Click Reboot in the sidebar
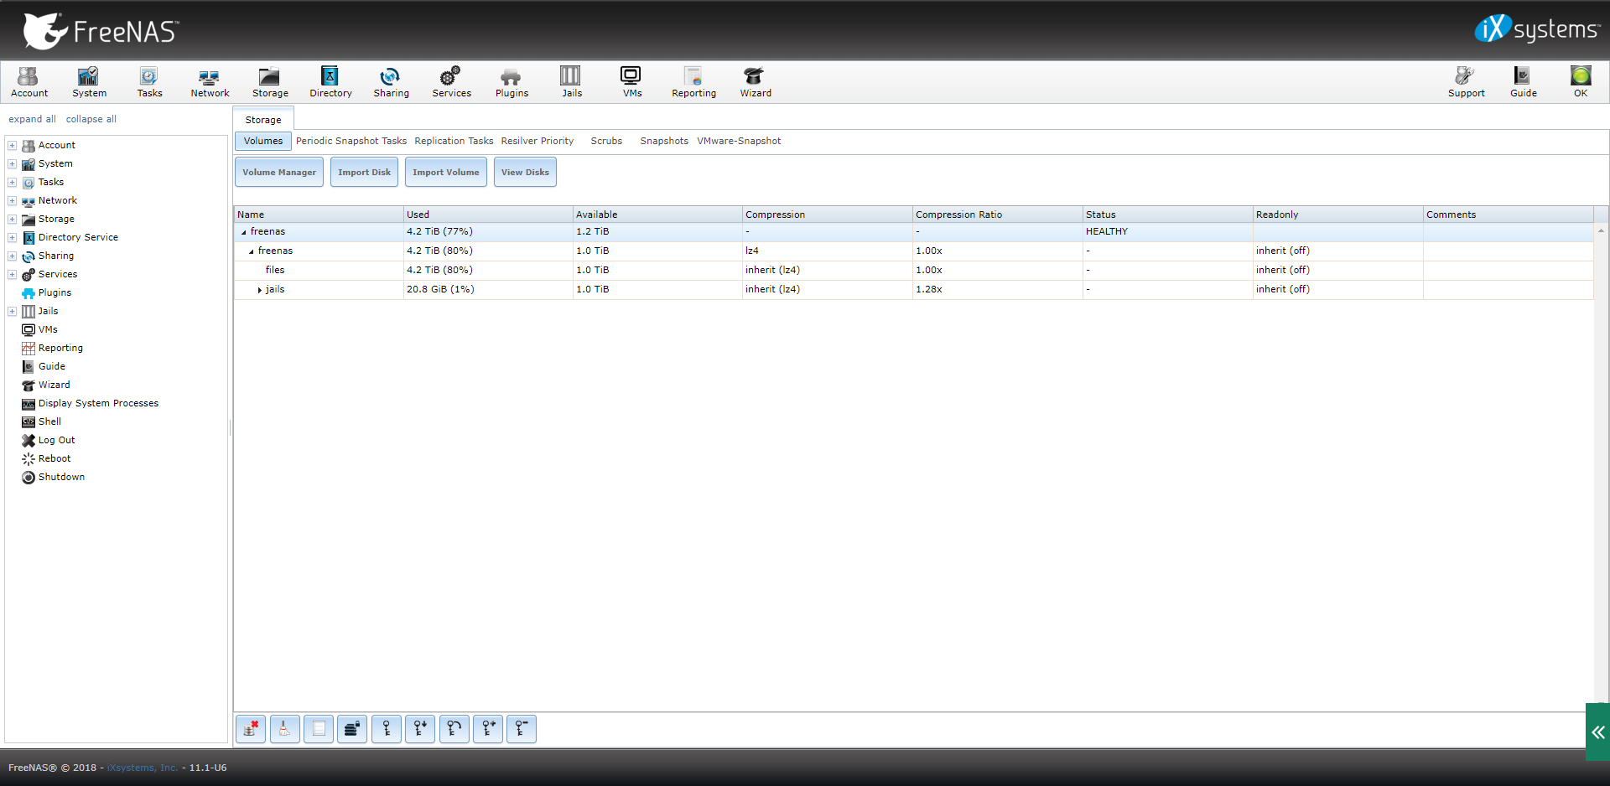Screen dimensions: 1610x786 (x=55, y=458)
